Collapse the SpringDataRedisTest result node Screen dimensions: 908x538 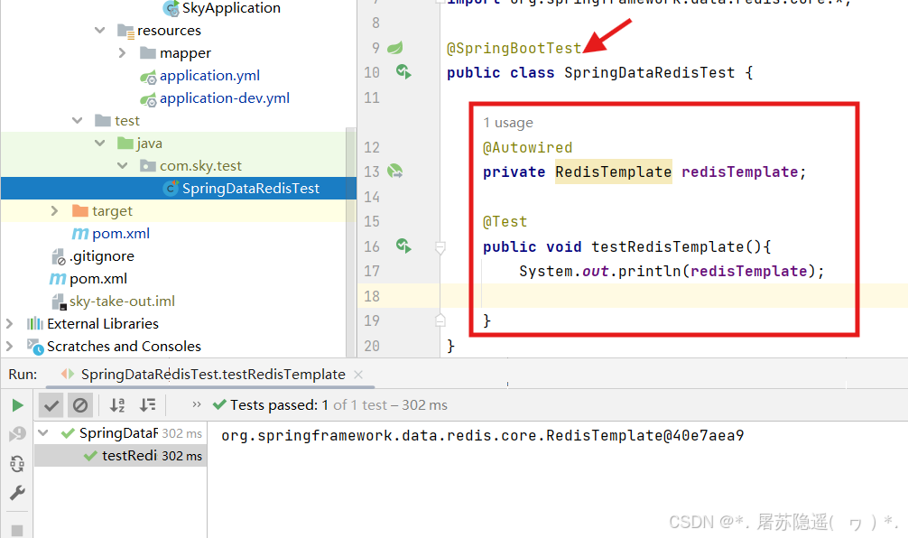[x=43, y=432]
